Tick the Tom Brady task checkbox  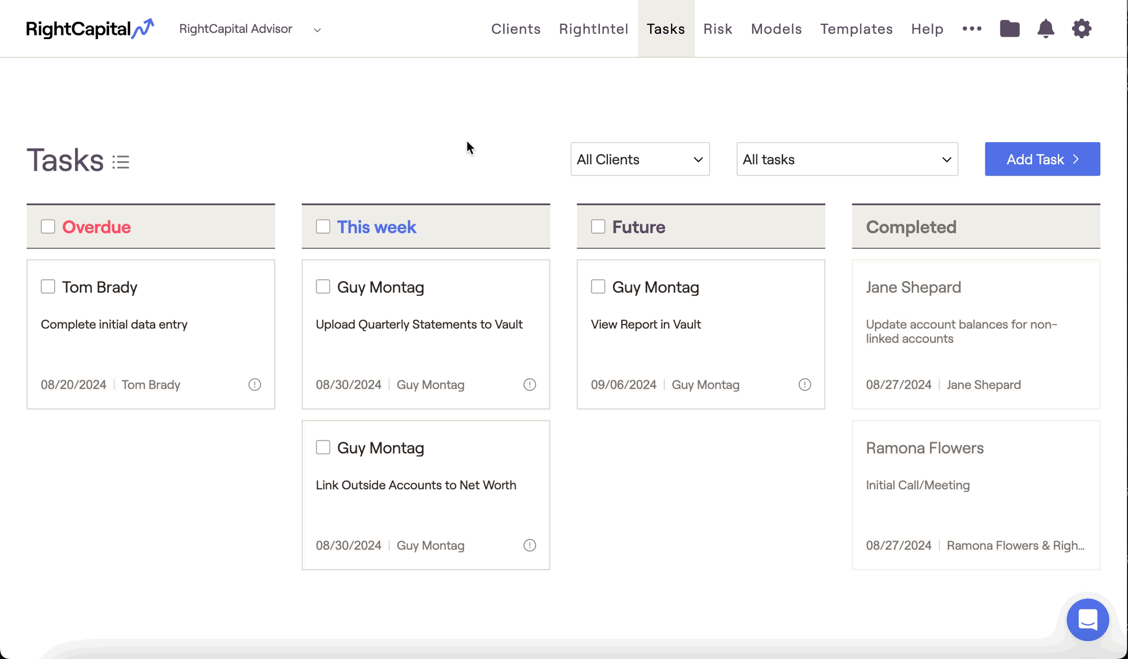tap(48, 287)
